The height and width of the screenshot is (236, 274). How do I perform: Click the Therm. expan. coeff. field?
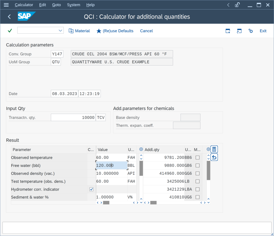(x=187, y=125)
